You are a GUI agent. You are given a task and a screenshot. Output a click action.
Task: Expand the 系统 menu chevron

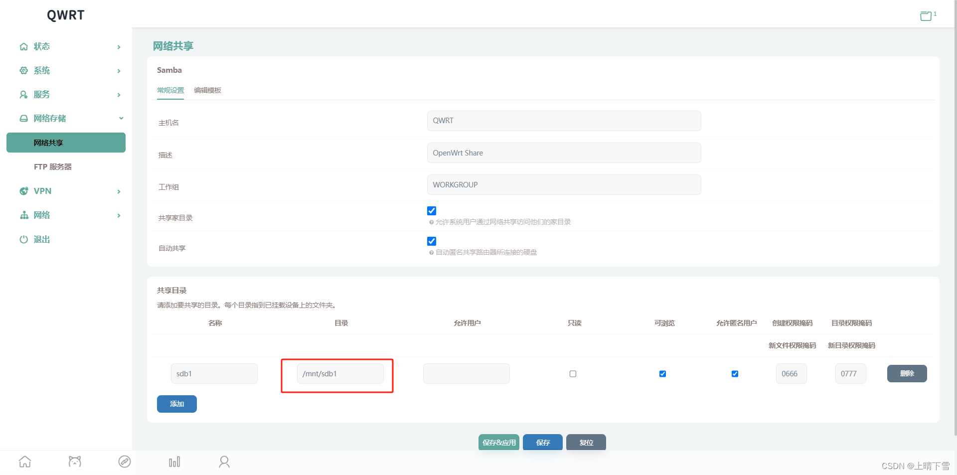pos(119,71)
